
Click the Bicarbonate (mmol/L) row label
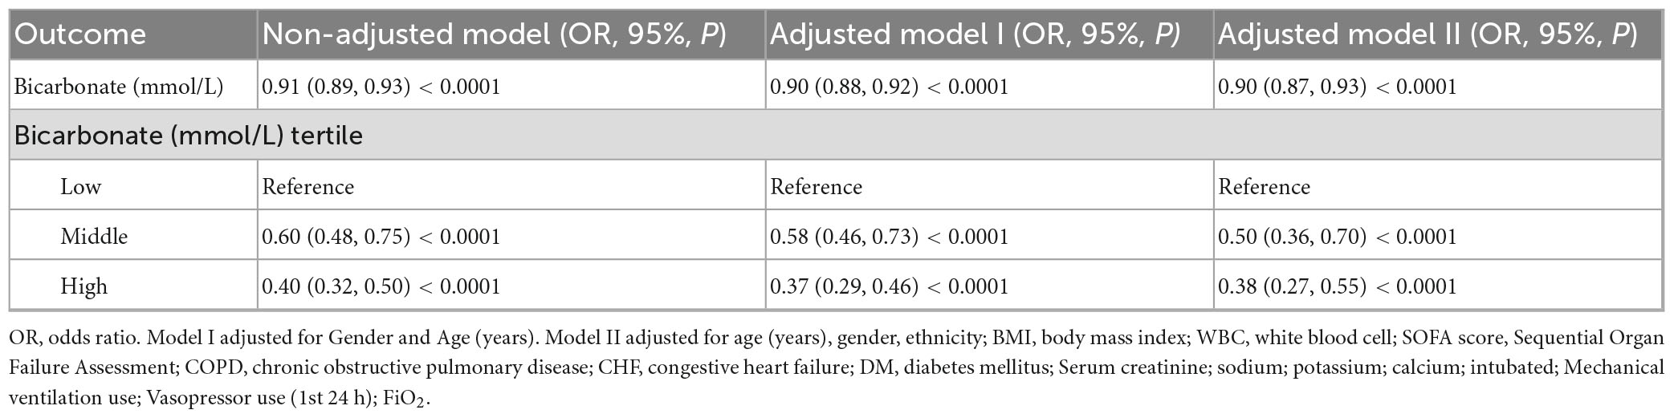(118, 86)
